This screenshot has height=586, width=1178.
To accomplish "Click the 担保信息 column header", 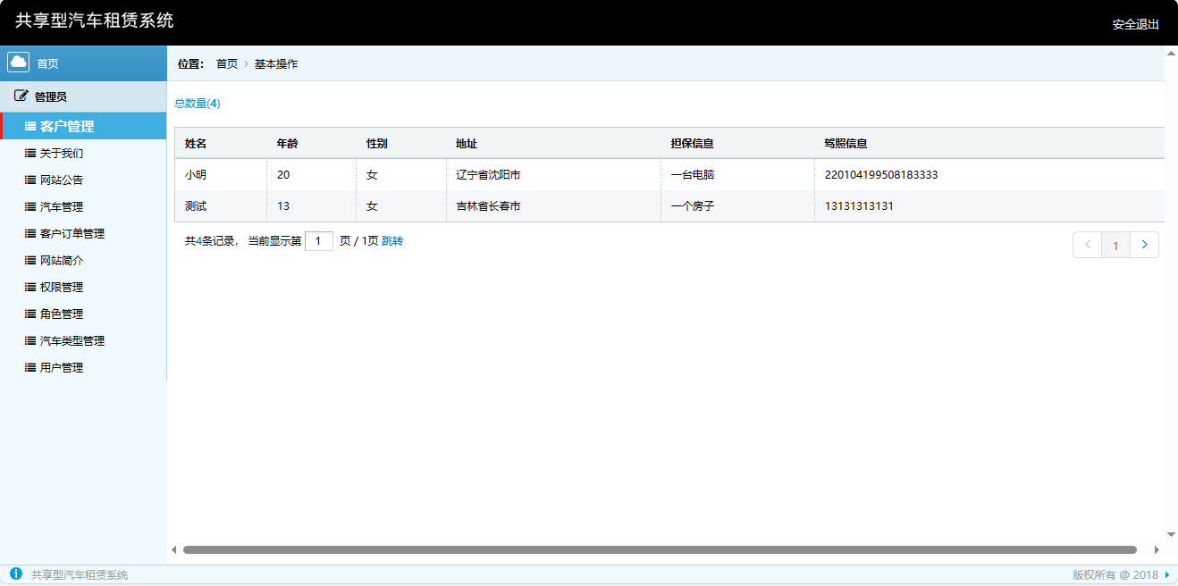I will point(693,143).
